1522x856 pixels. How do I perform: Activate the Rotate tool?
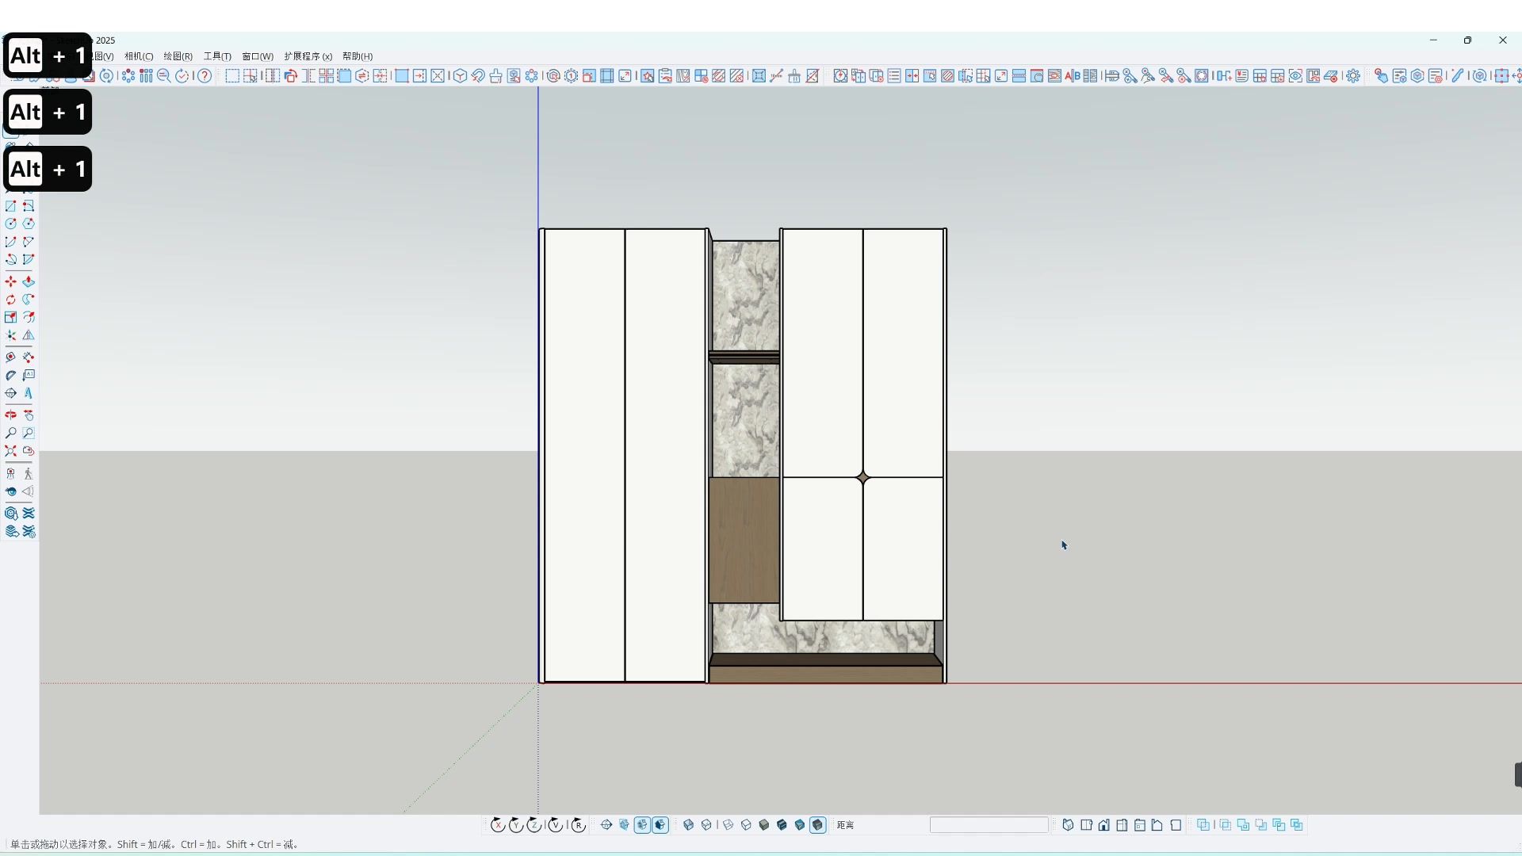(x=10, y=300)
